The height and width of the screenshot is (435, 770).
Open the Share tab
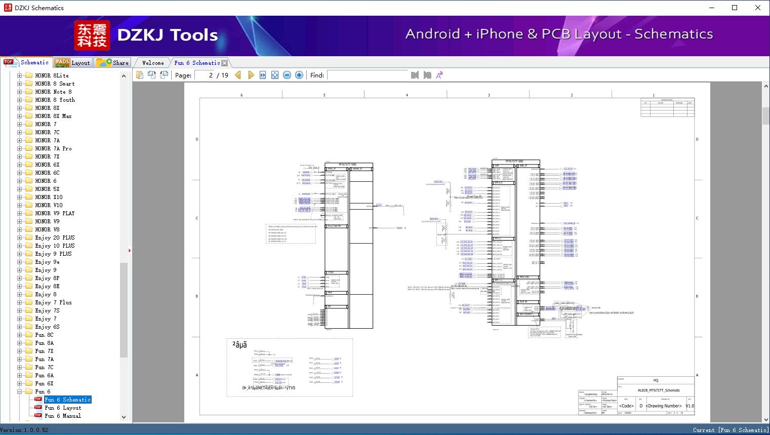[x=112, y=63]
